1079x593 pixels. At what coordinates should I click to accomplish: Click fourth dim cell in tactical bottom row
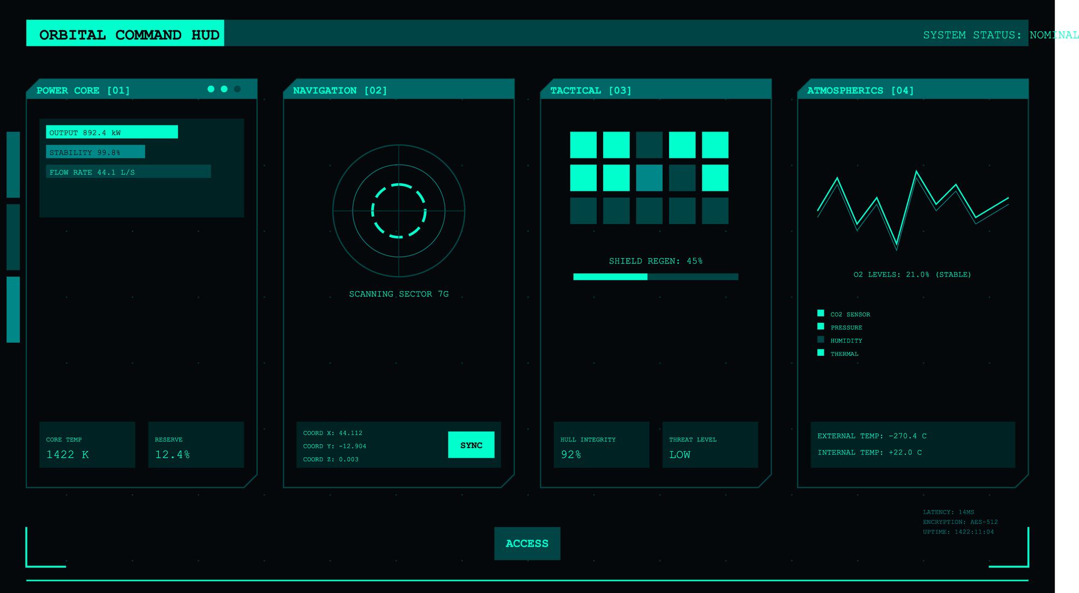point(682,211)
